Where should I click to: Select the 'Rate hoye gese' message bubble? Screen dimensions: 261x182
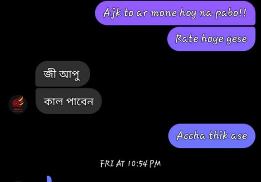point(211,39)
